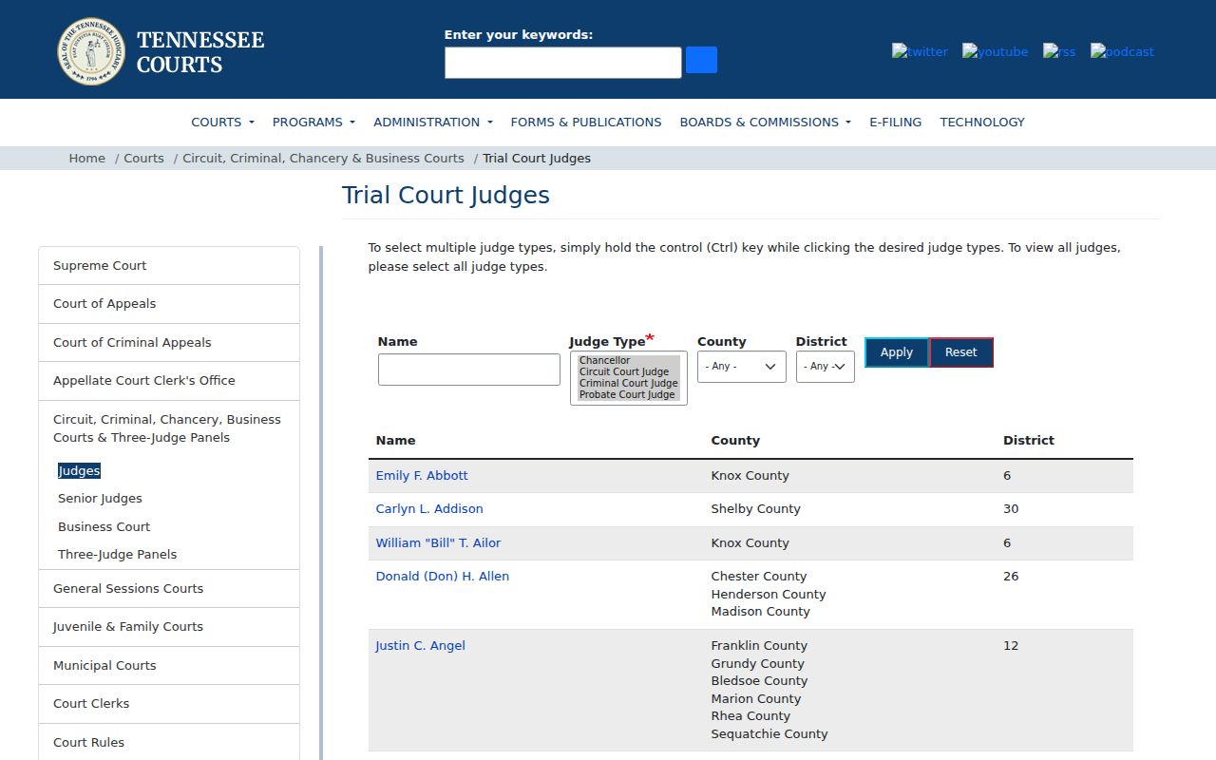Reset the judge filters

coord(961,352)
